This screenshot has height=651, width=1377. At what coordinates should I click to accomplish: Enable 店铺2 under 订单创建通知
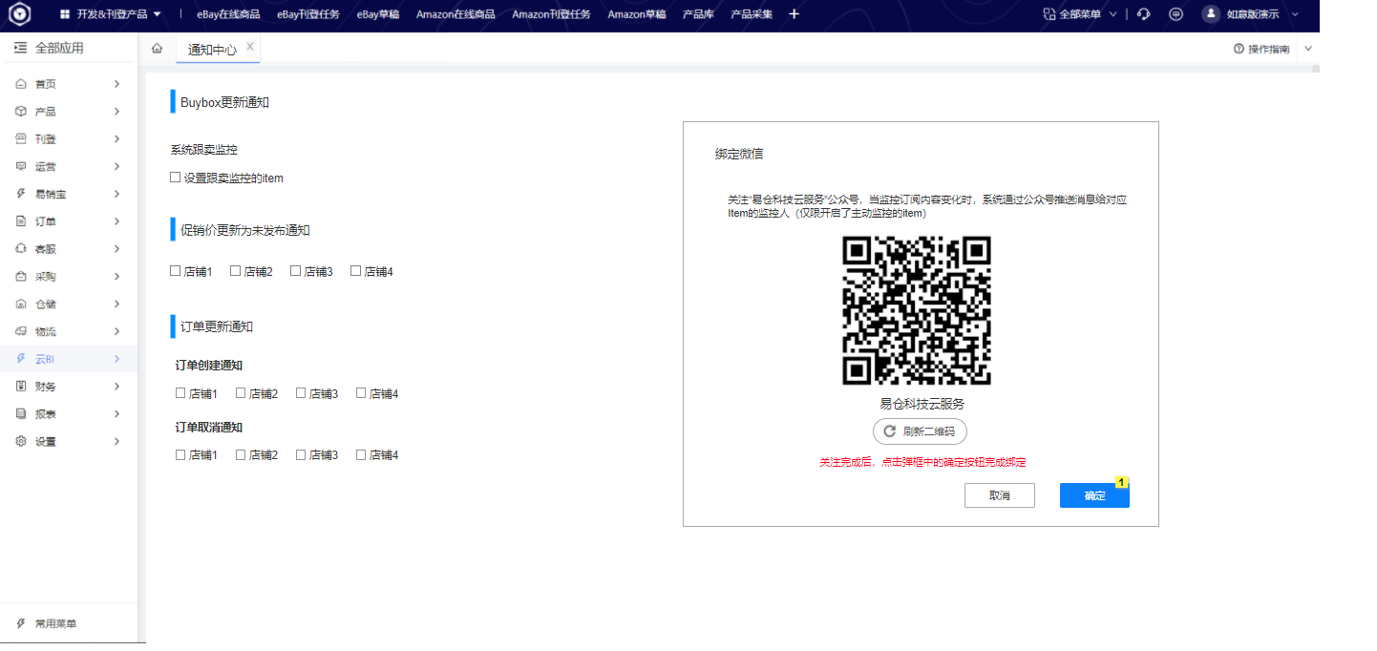[241, 393]
